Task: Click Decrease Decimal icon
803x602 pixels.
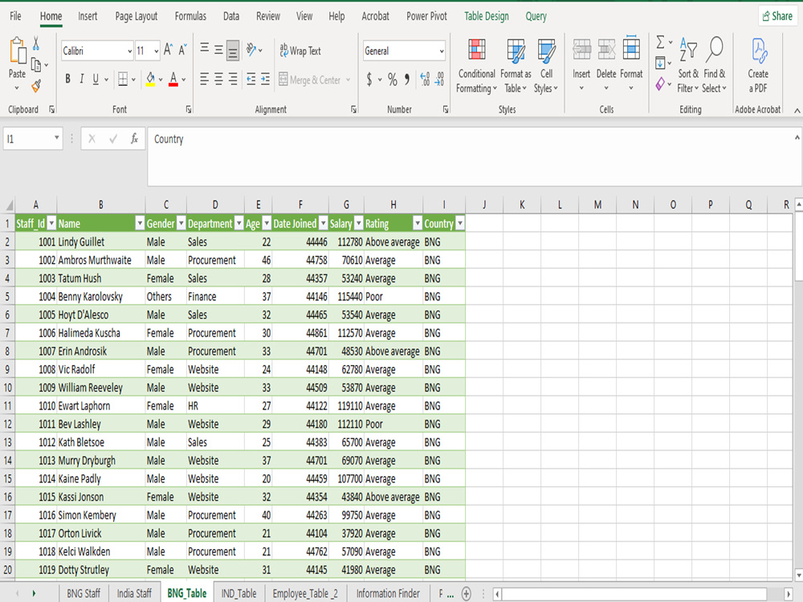Action: pyautogui.click(x=439, y=79)
